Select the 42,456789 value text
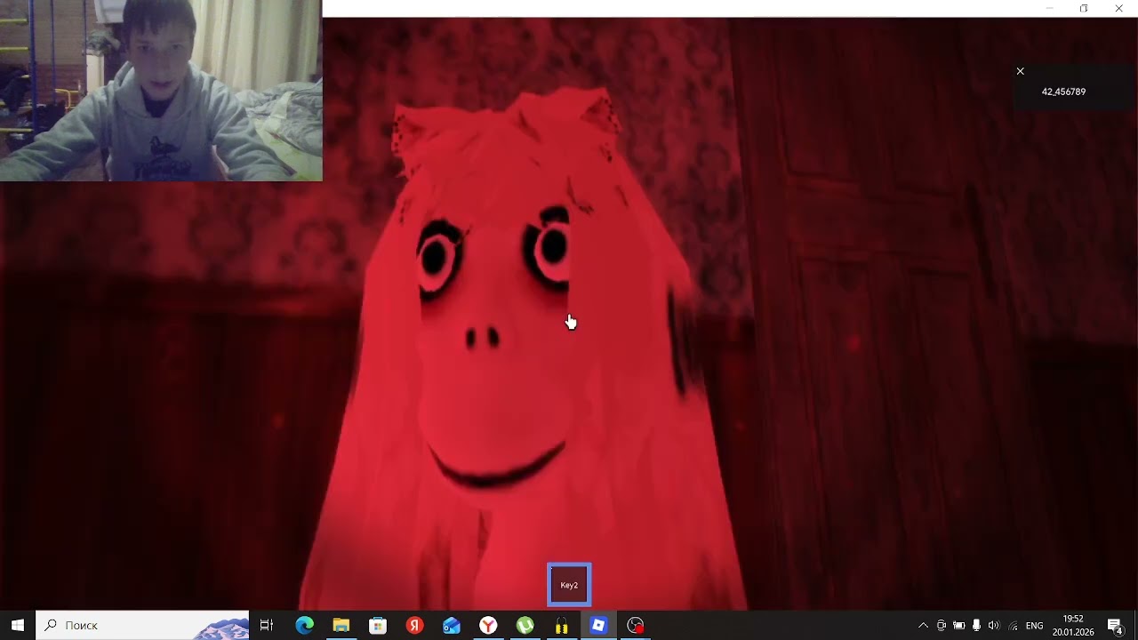 click(1063, 92)
